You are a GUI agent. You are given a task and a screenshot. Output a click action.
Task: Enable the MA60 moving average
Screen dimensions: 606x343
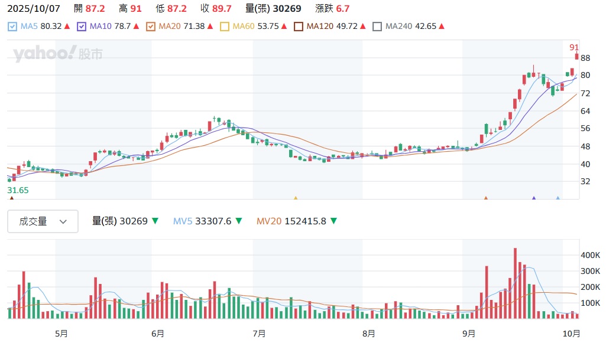225,27
